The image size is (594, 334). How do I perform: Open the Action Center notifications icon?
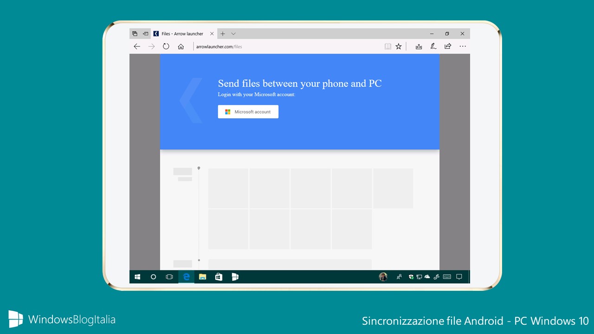point(459,277)
